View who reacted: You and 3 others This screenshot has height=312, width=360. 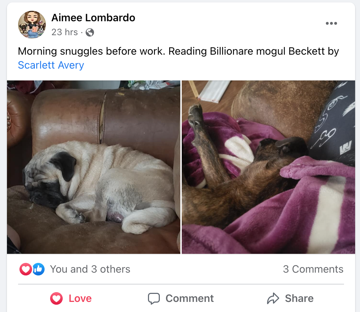[90, 269]
